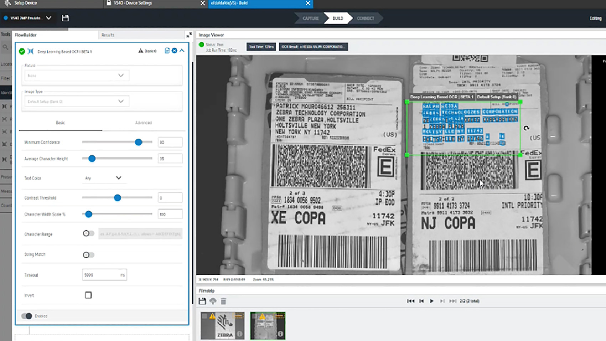This screenshot has height=341, width=606.
Task: Click the Tool Time badge in Image Viewer
Action: tap(261, 47)
